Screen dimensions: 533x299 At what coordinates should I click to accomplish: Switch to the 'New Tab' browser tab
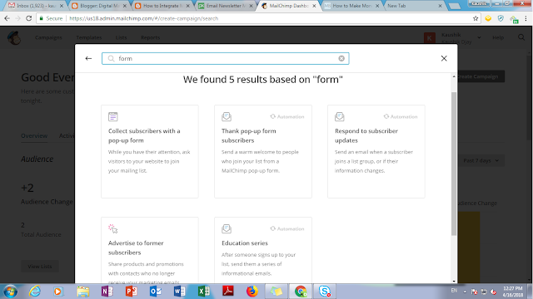[414, 6]
